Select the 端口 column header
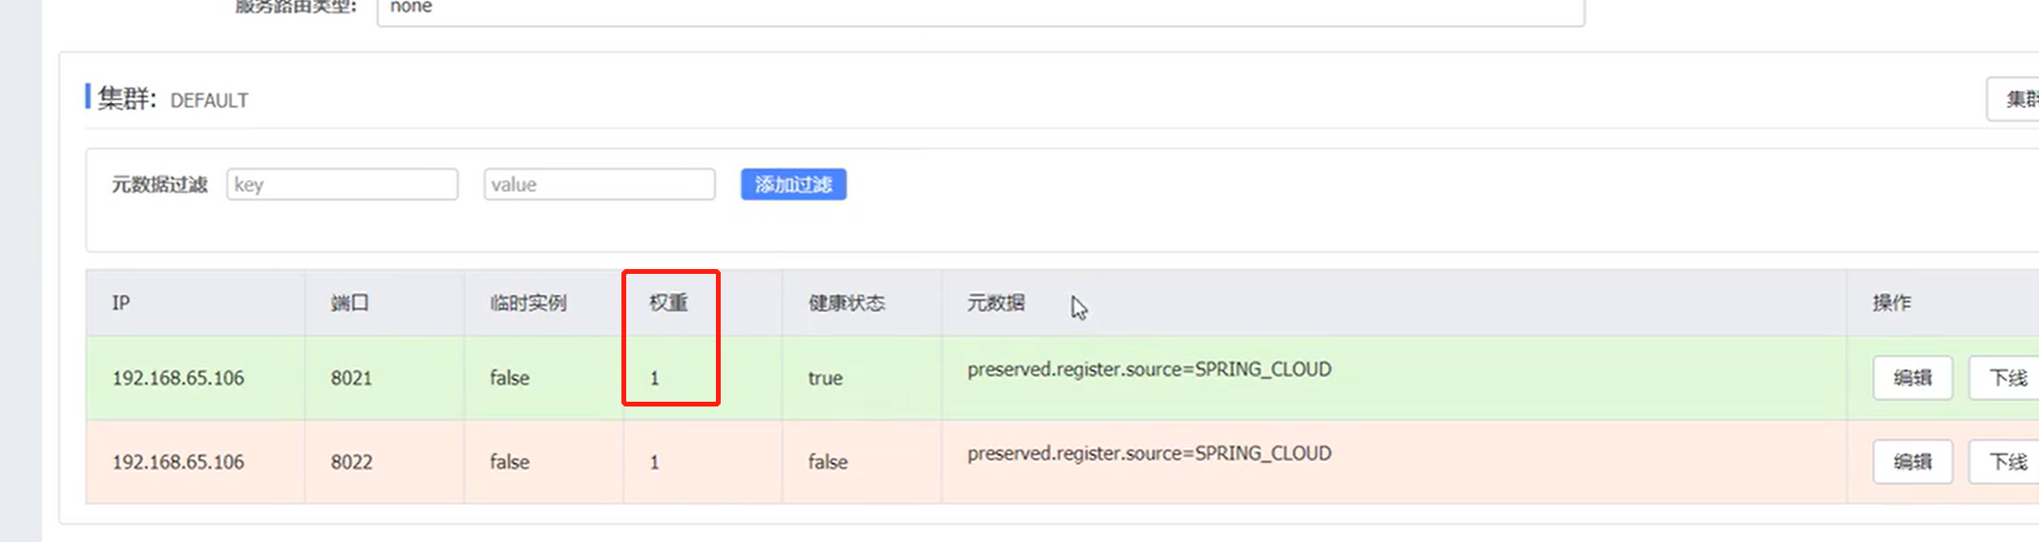2039x542 pixels. [x=349, y=302]
